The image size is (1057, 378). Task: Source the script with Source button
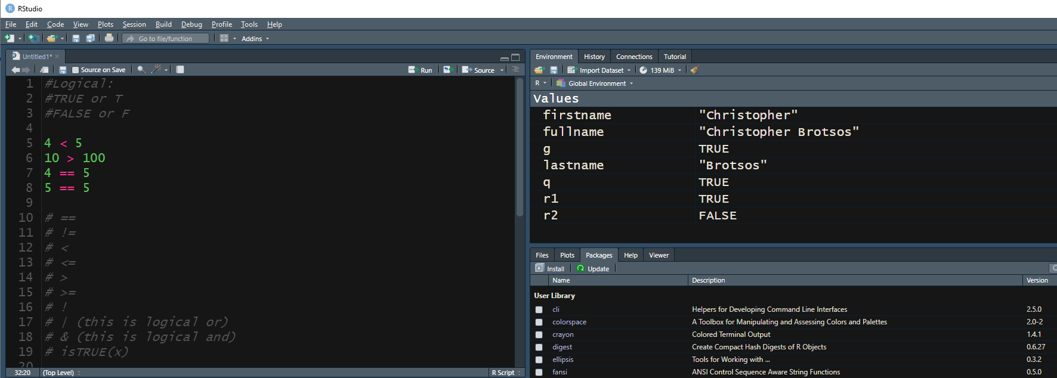(478, 70)
